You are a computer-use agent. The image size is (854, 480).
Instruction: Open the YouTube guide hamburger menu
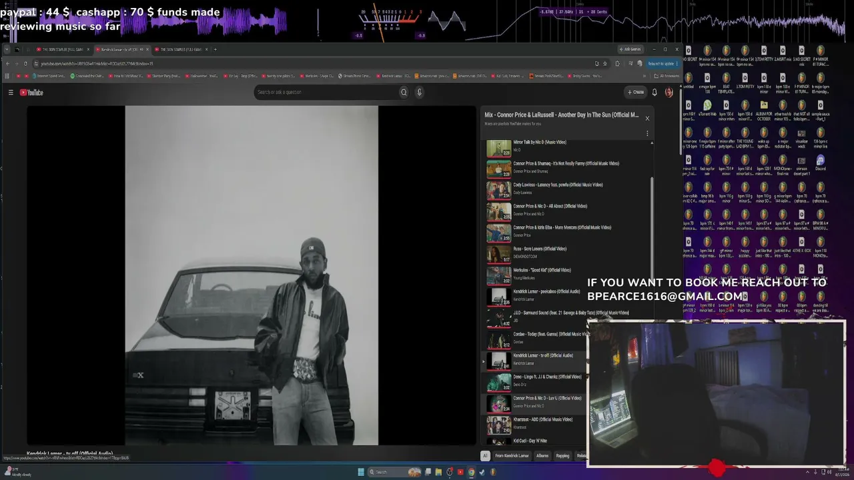pos(11,93)
